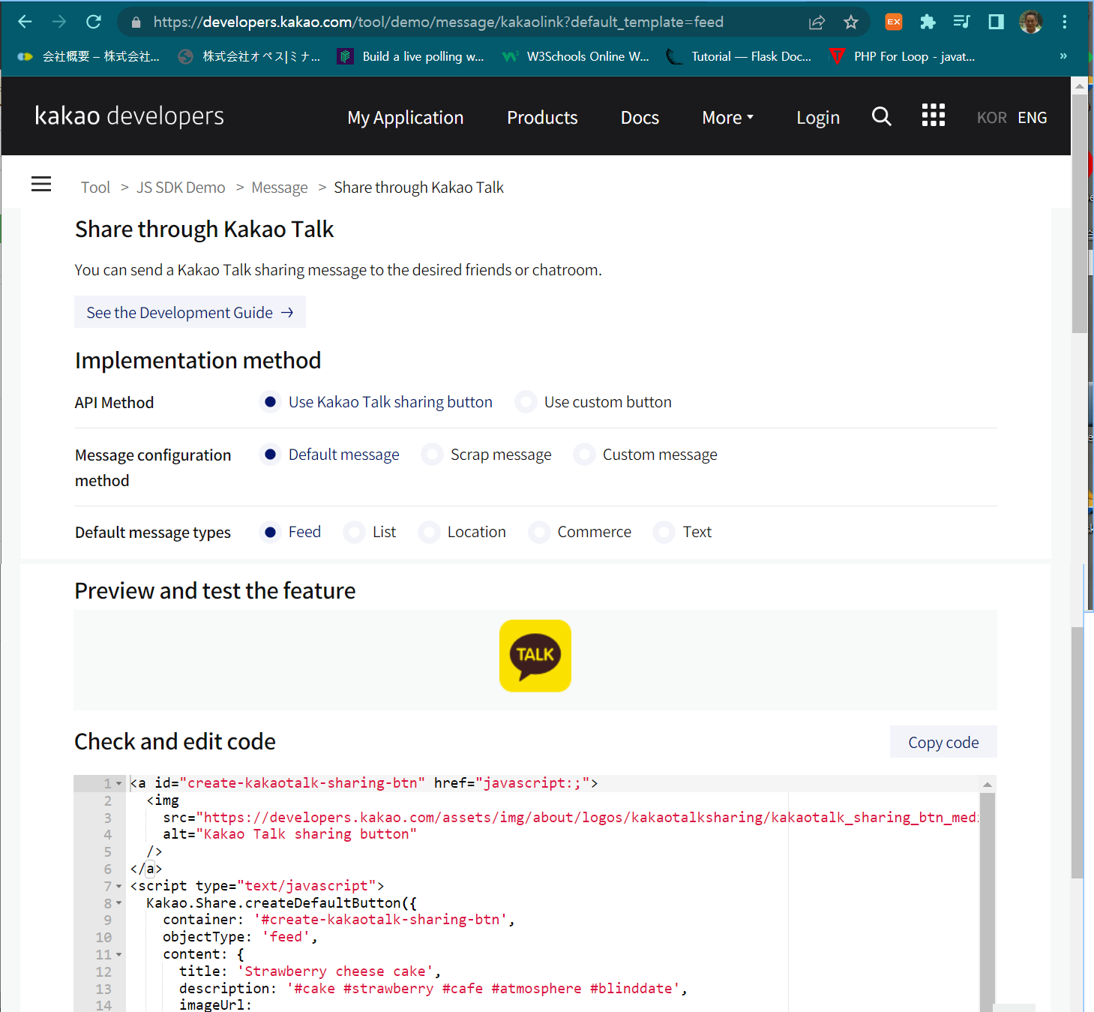1094x1012 pixels.
Task: Select the Use custom button option
Action: coord(526,402)
